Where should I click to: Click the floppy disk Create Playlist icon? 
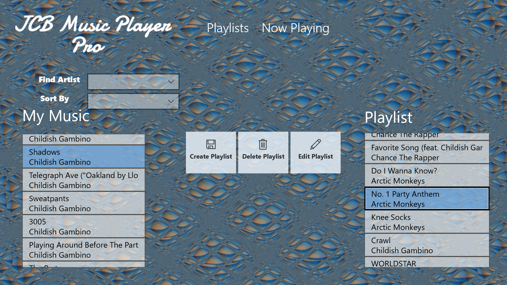click(211, 144)
